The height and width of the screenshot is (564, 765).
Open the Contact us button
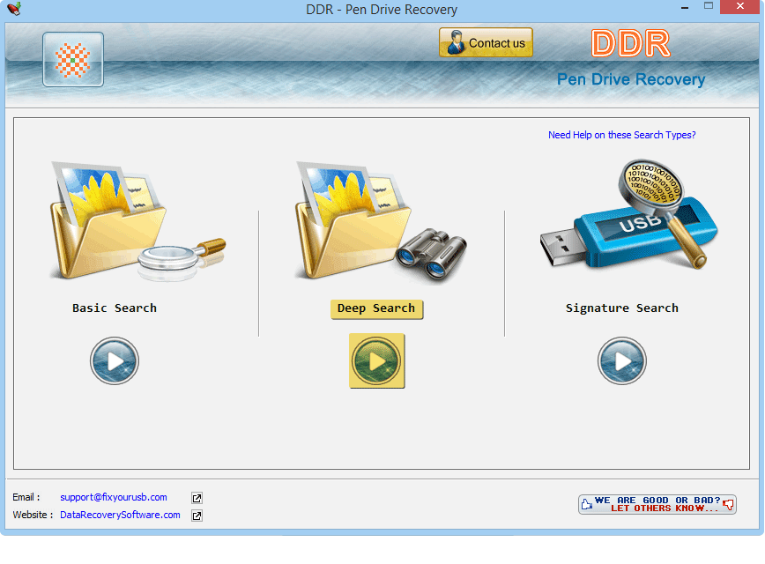486,42
